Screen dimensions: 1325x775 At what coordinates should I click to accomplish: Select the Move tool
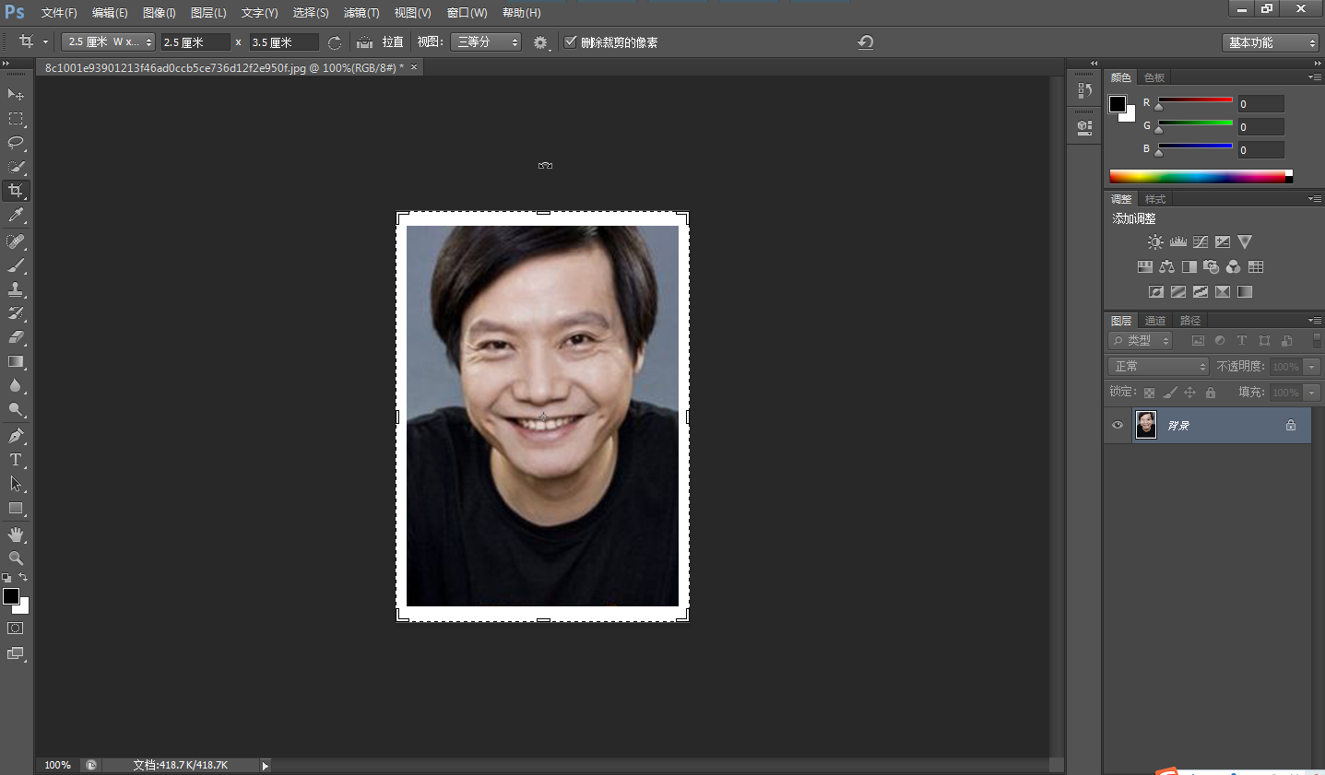click(x=16, y=95)
